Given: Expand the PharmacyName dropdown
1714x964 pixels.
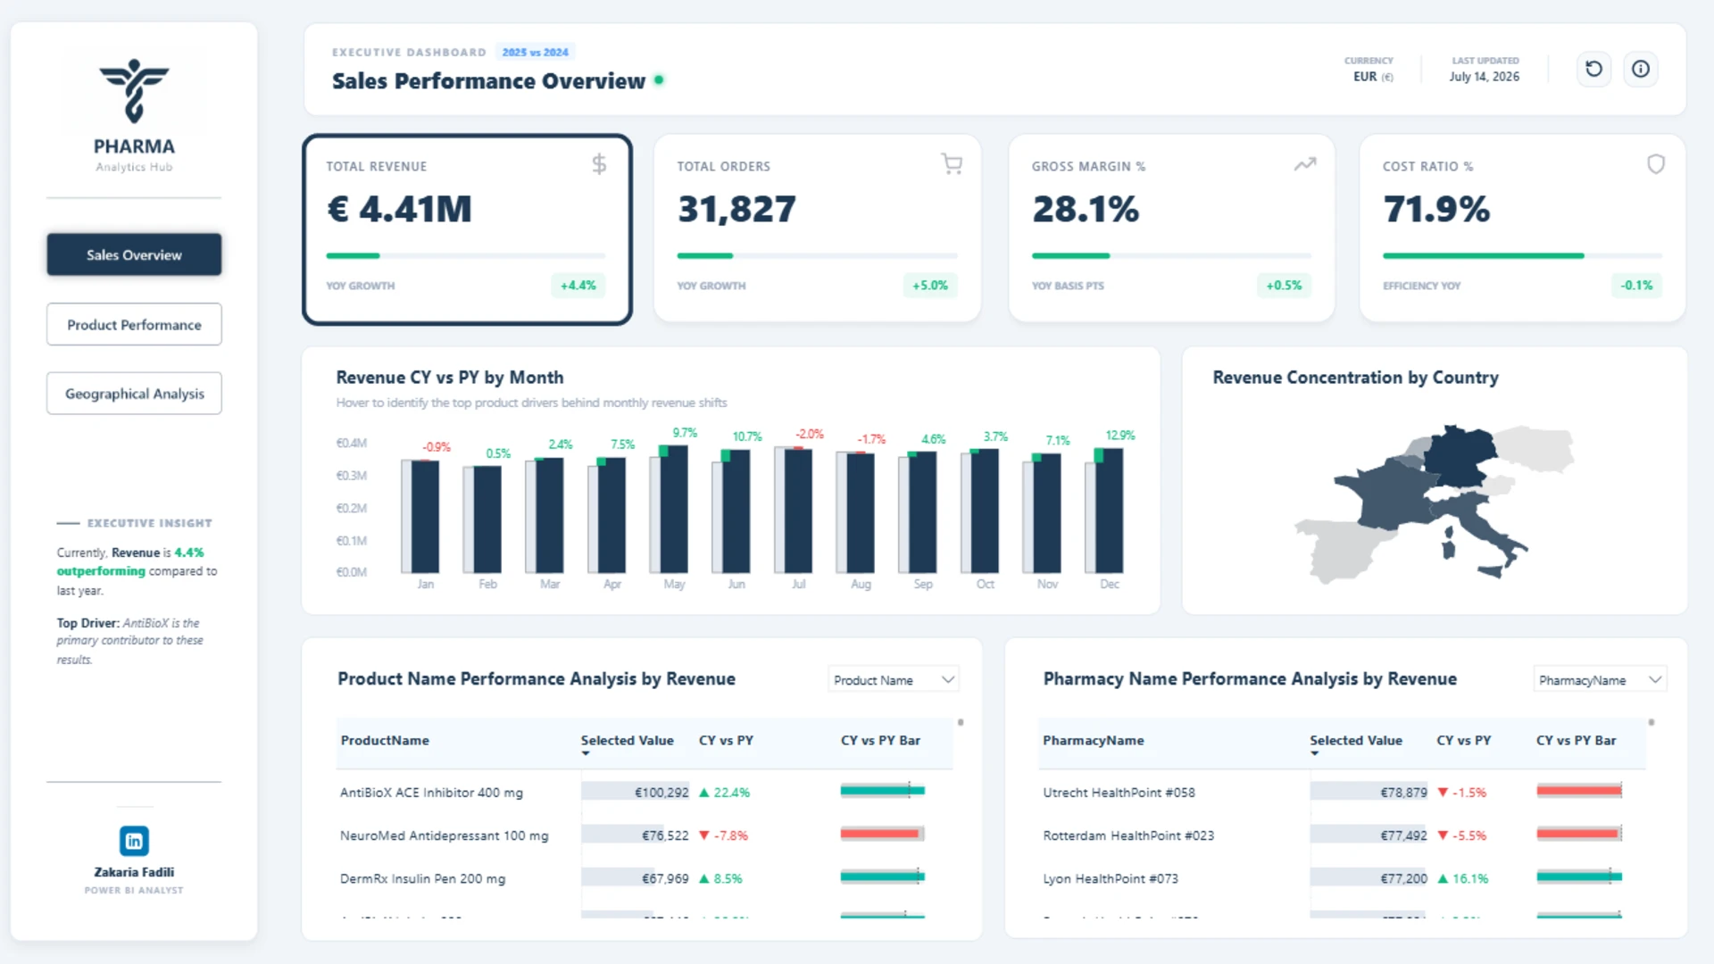Looking at the screenshot, I should 1600,680.
